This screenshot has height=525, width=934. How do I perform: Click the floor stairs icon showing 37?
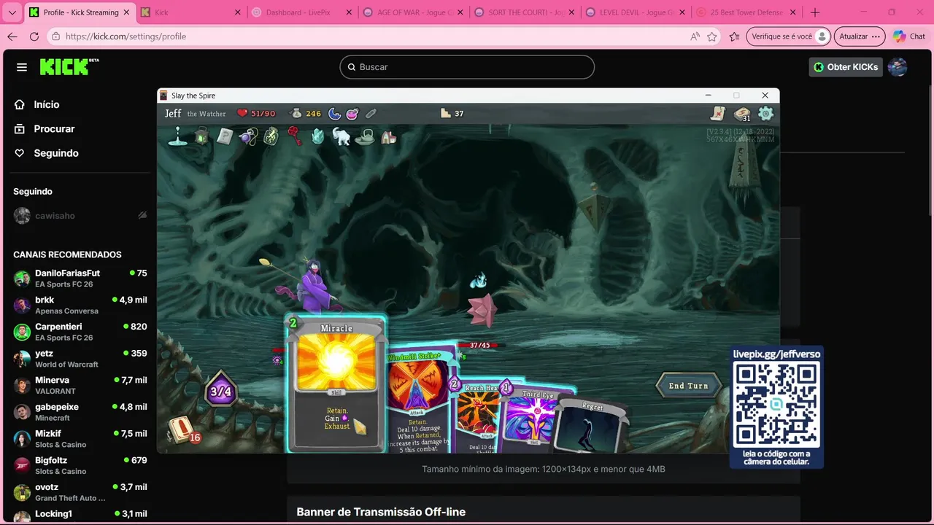click(x=446, y=113)
